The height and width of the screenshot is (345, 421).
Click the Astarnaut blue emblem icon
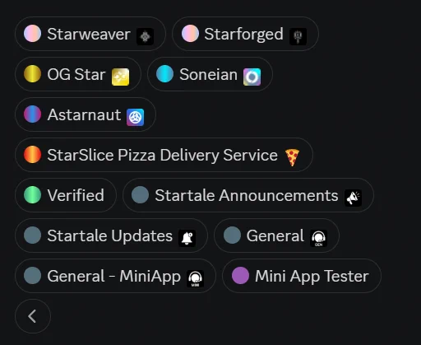(135, 117)
